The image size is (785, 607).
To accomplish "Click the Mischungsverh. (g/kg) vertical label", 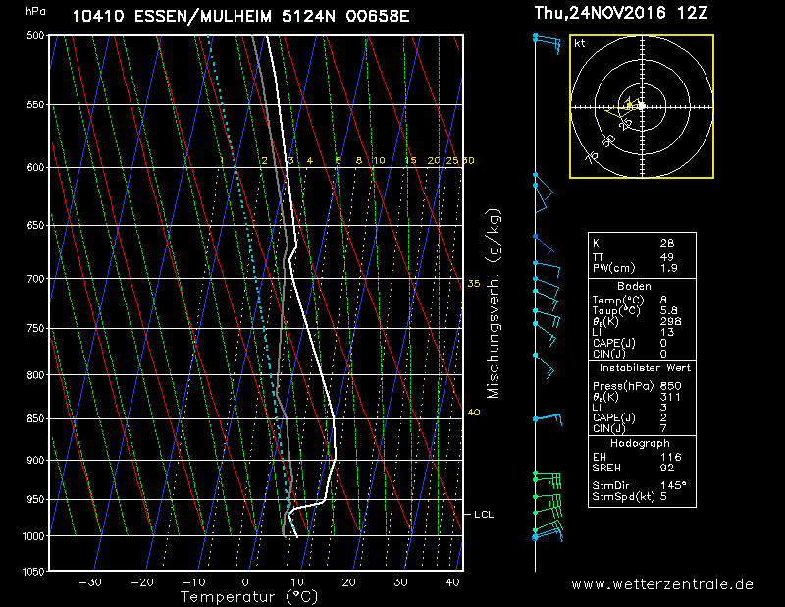I will (x=494, y=303).
